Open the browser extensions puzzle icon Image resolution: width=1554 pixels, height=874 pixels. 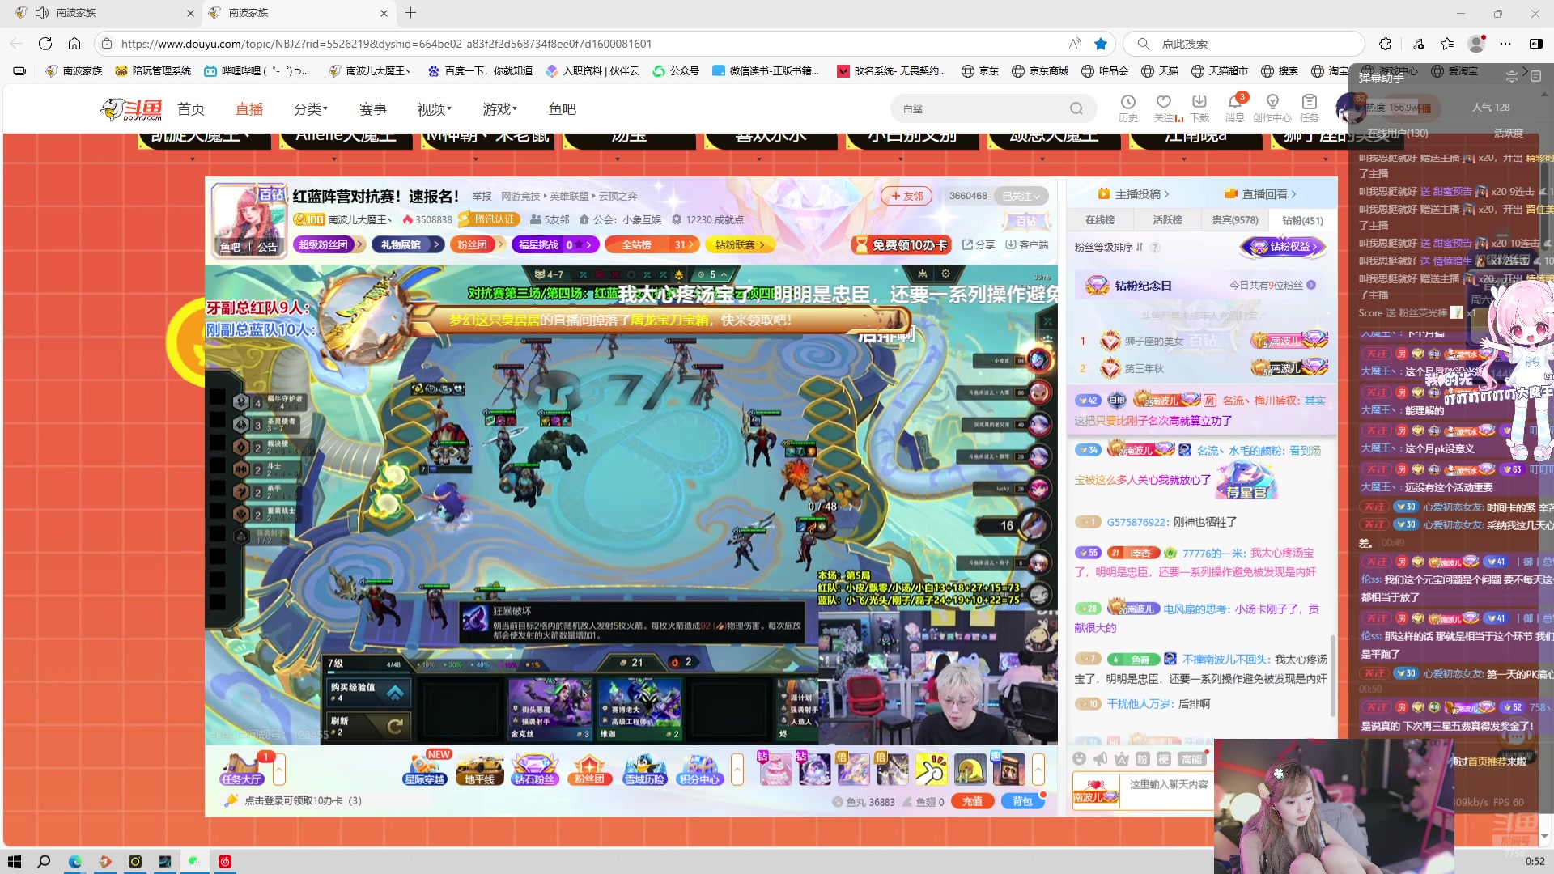point(1385,44)
